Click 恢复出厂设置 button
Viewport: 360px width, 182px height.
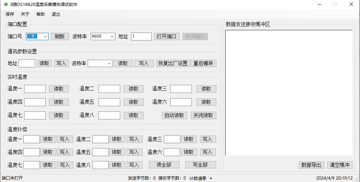(173, 63)
